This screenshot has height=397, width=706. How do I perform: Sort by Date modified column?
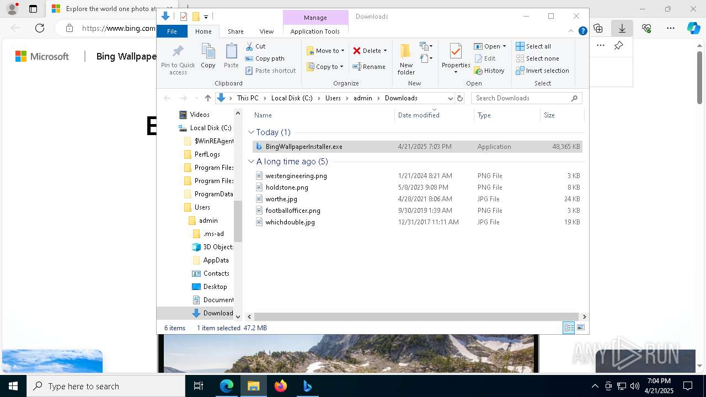coord(434,115)
